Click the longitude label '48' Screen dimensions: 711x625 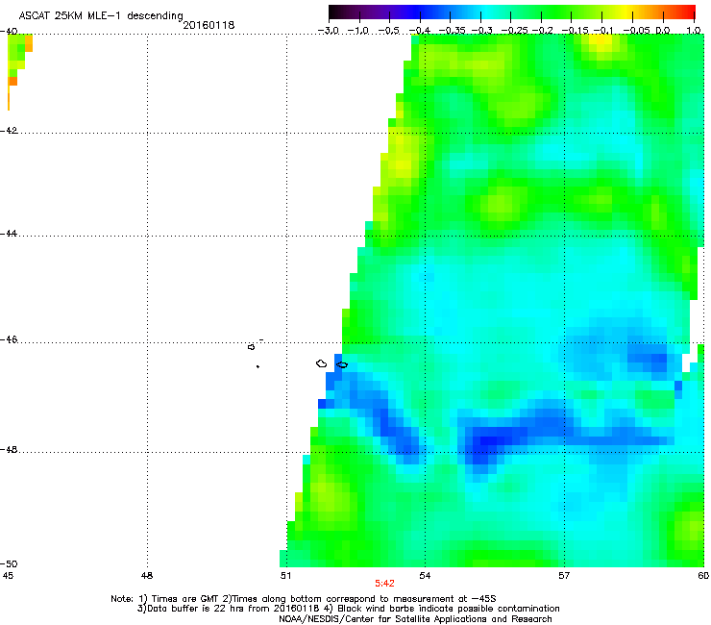coord(147,576)
